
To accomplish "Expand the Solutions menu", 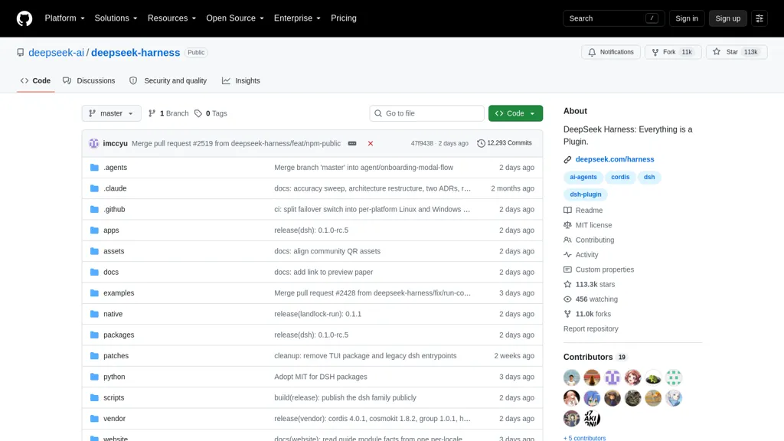I will pyautogui.click(x=116, y=18).
